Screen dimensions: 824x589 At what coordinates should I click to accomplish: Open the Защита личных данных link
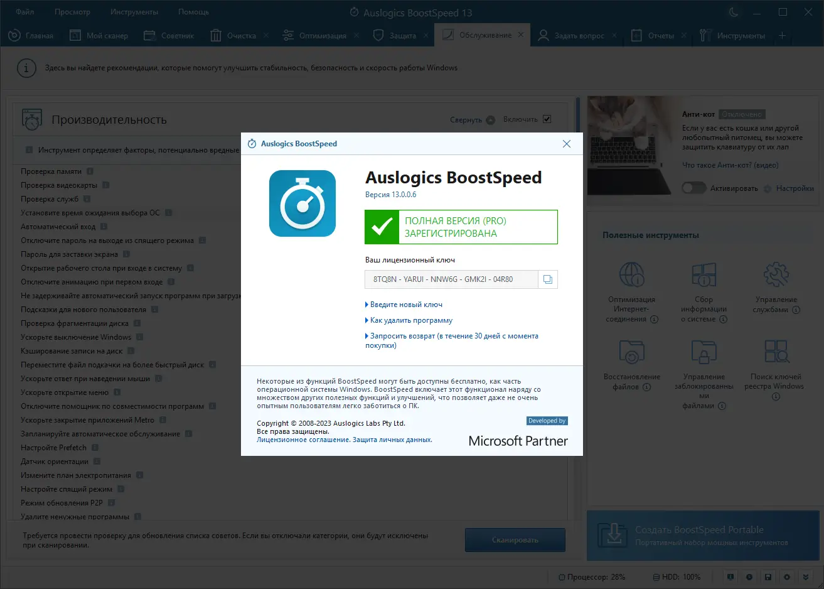pos(392,440)
